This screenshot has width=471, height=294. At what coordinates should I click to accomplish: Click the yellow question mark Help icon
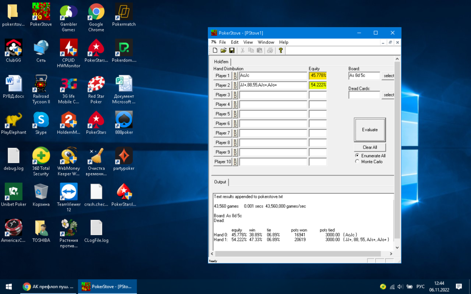coord(281,50)
